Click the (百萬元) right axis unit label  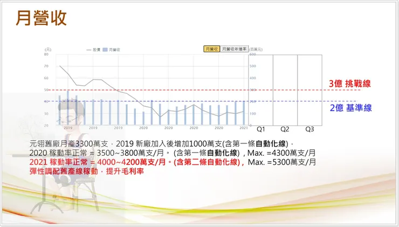point(256,50)
